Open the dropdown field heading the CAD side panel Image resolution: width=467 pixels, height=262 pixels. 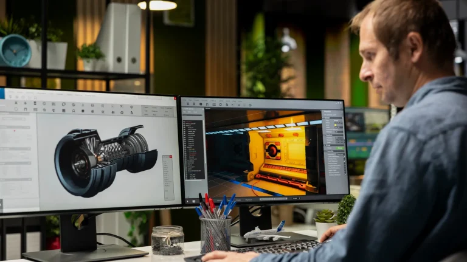[15, 119]
